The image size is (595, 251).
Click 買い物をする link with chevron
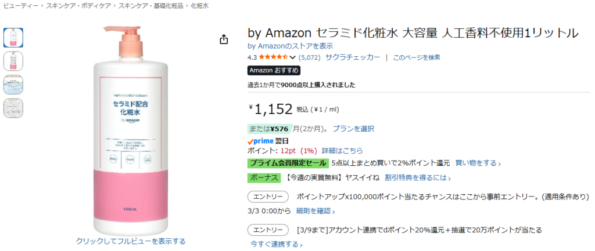478,163
